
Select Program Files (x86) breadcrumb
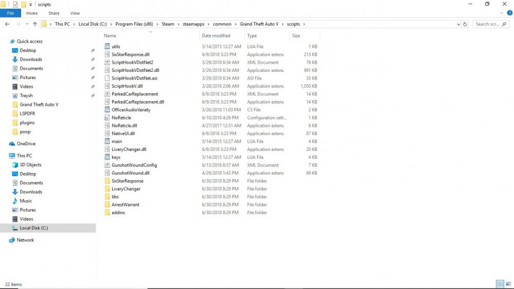(134, 24)
